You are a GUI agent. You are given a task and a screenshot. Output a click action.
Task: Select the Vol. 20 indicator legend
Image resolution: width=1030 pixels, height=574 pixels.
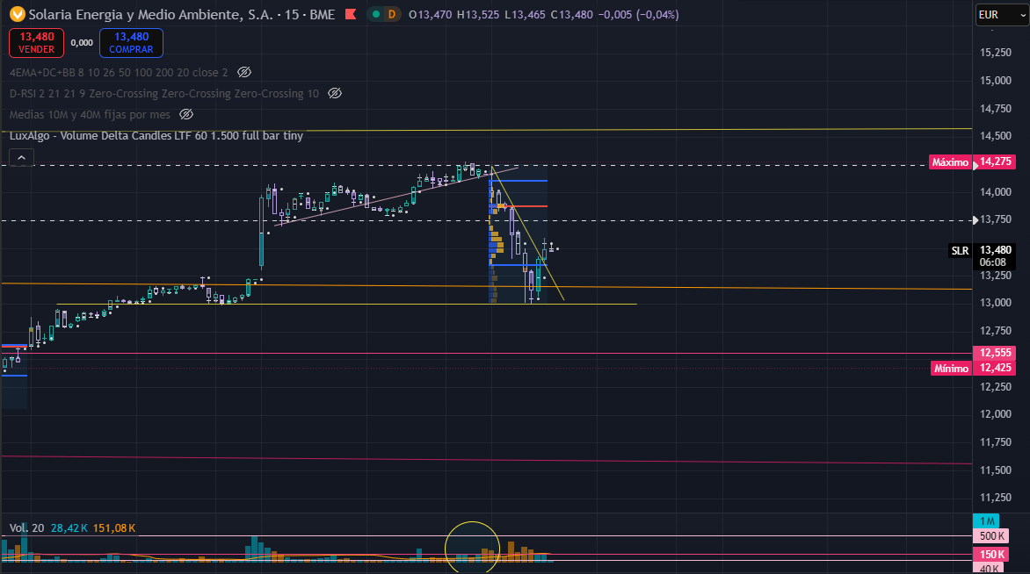(x=27, y=528)
